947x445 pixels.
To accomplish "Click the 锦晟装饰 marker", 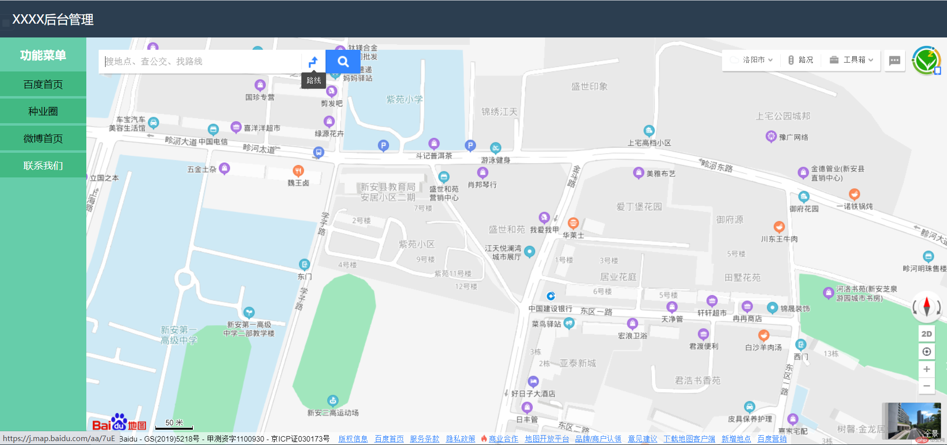I will [x=772, y=308].
